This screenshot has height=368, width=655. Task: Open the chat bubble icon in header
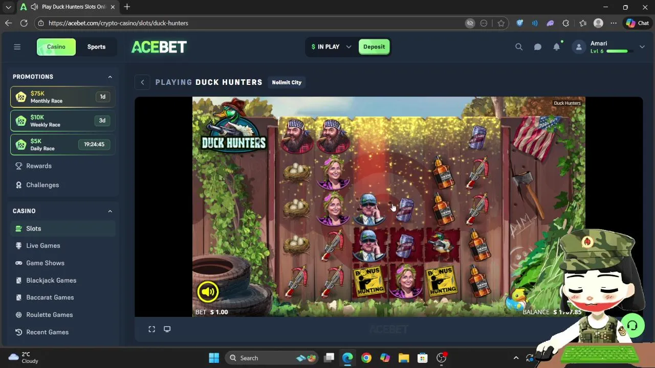click(x=538, y=47)
